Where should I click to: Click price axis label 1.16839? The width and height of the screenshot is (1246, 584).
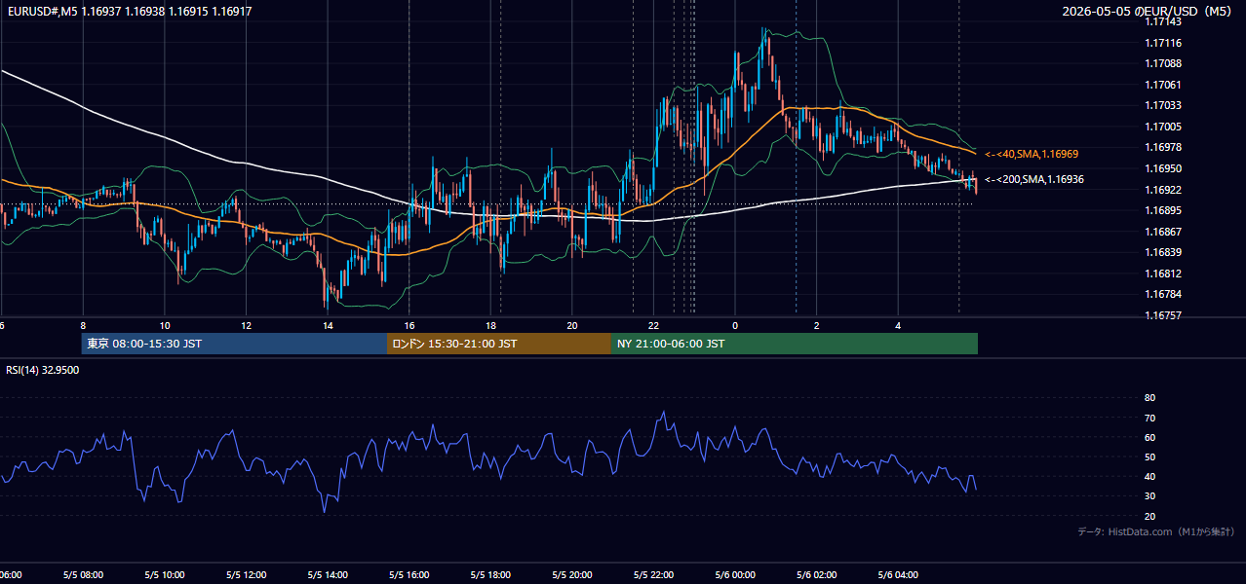click(x=1164, y=252)
